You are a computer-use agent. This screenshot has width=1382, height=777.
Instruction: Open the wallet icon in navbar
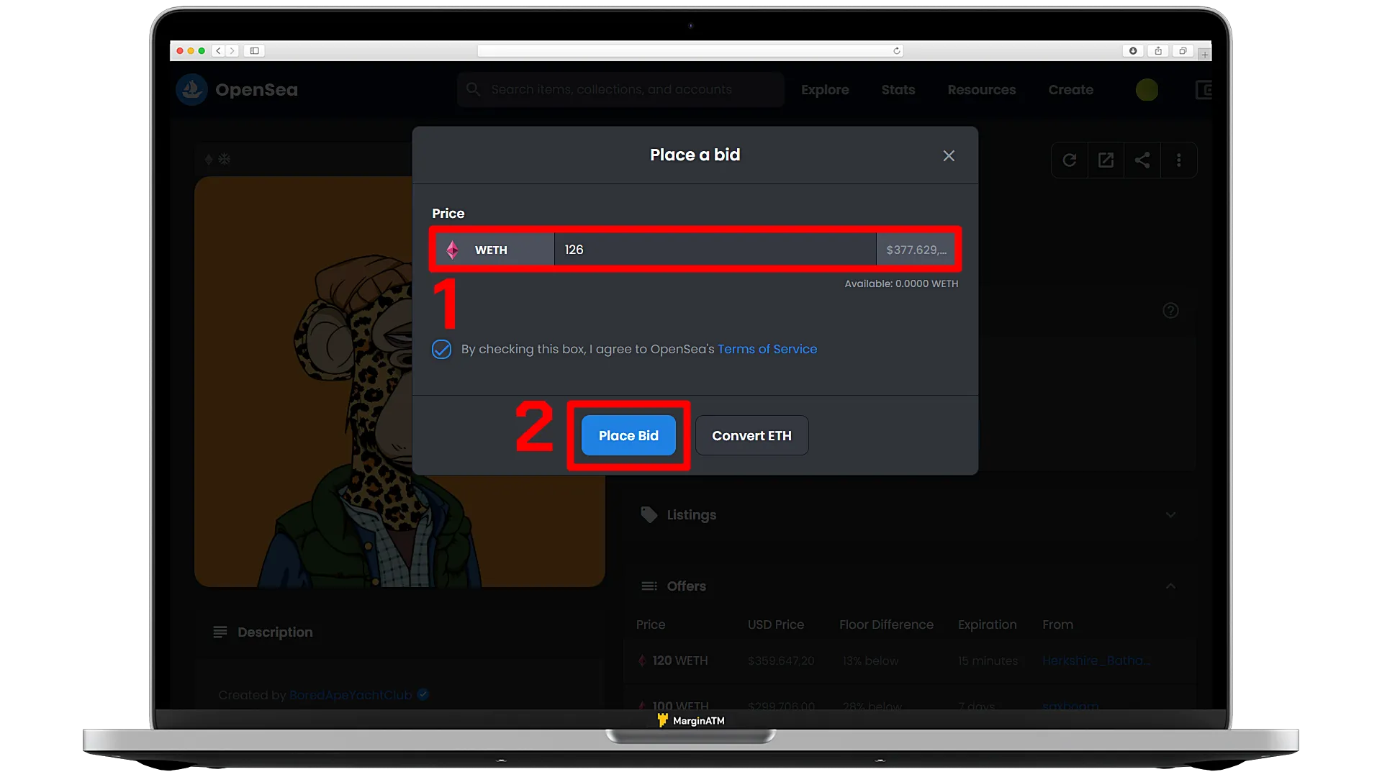(1203, 90)
